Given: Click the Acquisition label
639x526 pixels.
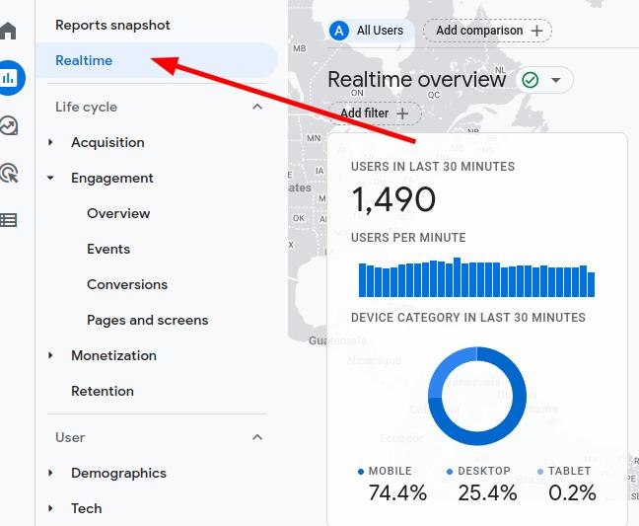Looking at the screenshot, I should pos(107,142).
